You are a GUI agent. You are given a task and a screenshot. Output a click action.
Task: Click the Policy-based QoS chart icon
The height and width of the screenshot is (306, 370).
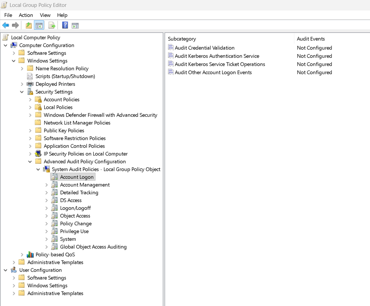click(x=30, y=254)
